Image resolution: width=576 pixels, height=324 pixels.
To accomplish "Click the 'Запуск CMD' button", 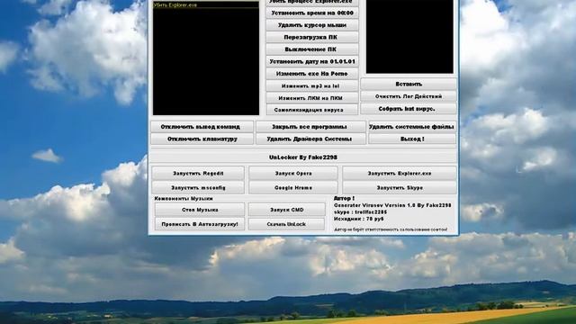I will [286, 210].
